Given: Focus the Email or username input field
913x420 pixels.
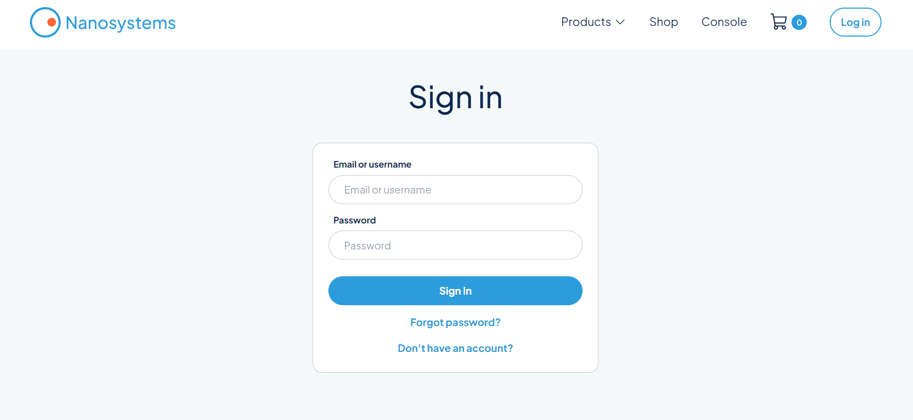Looking at the screenshot, I should tap(455, 190).
